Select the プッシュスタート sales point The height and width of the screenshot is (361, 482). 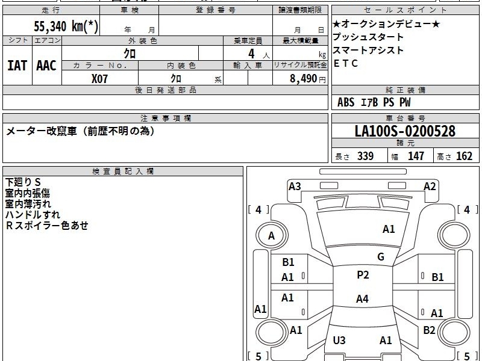(368, 37)
